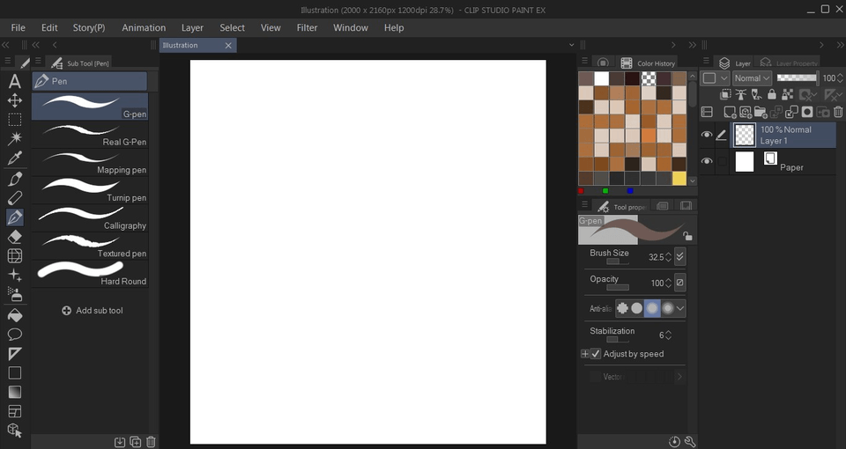Open brush size dynamics button
Image resolution: width=846 pixels, height=449 pixels.
pos(679,256)
